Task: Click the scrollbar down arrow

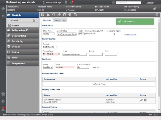Action: pos(159,110)
